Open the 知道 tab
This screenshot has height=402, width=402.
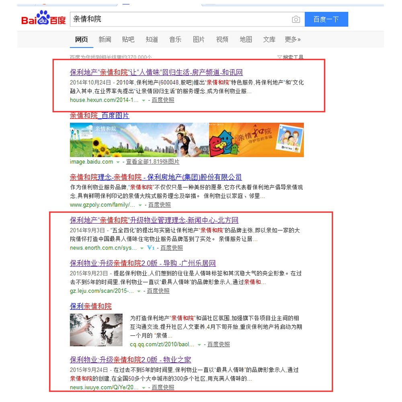152,39
